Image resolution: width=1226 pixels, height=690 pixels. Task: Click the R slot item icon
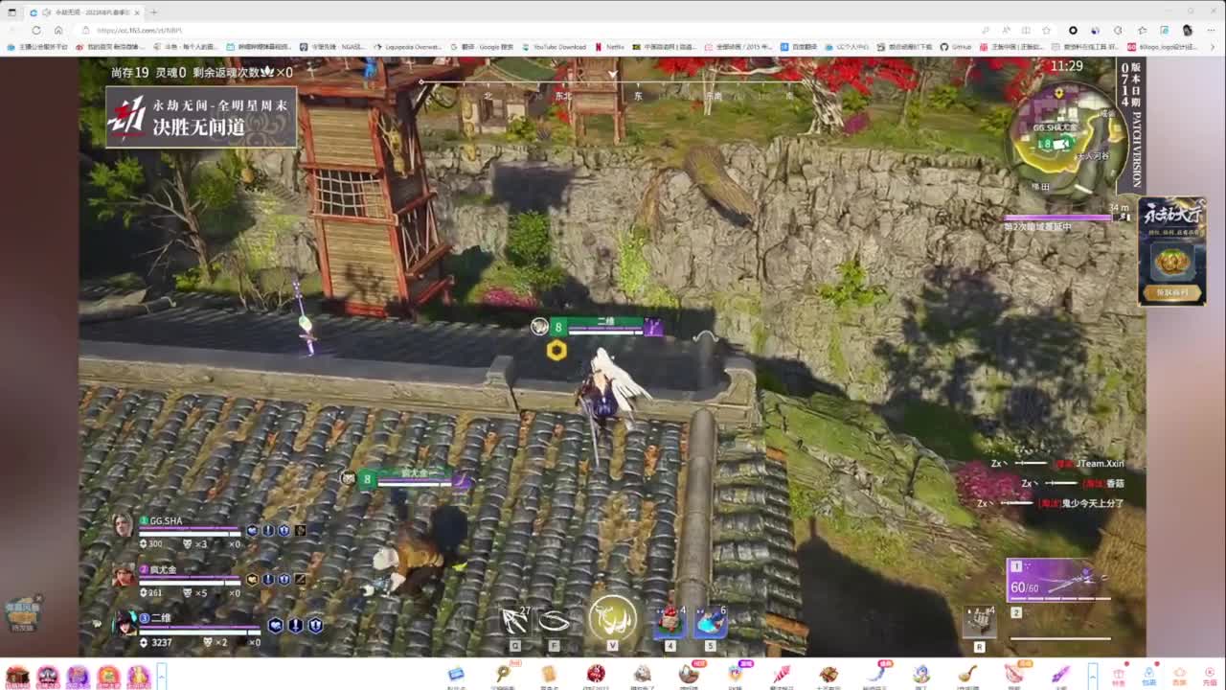pos(979,621)
